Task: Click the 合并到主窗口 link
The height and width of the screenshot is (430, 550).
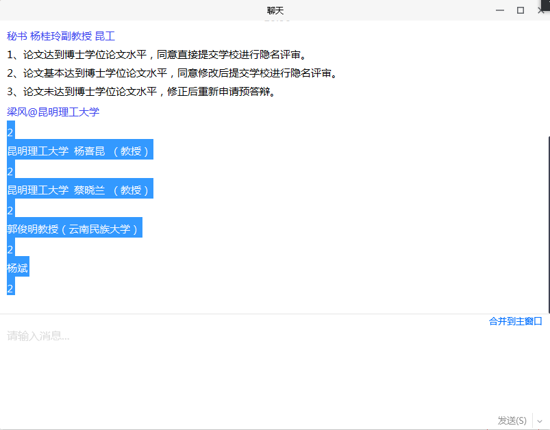Action: point(515,321)
